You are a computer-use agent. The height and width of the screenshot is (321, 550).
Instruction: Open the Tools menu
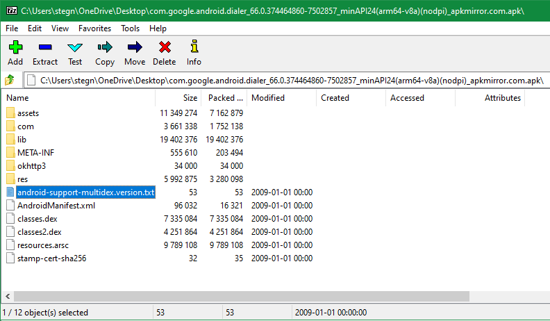tap(130, 28)
